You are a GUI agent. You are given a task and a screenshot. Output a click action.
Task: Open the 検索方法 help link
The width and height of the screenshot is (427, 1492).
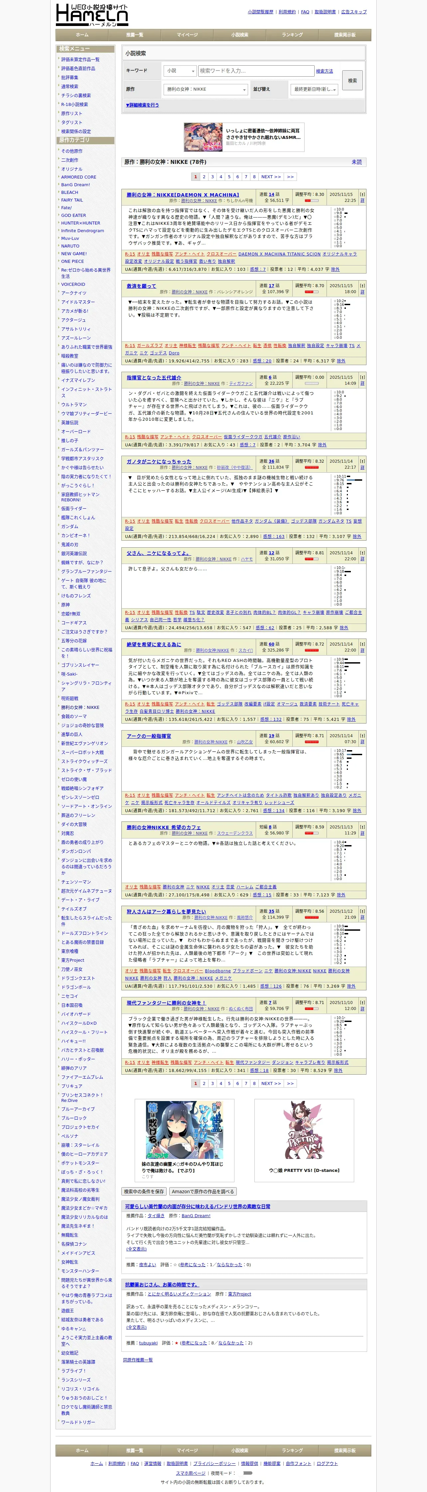[324, 71]
